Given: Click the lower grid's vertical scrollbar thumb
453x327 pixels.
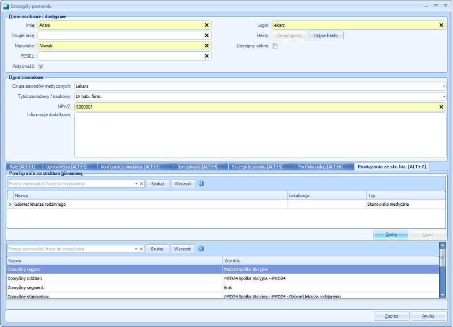Looking at the screenshot, I should (442, 258).
